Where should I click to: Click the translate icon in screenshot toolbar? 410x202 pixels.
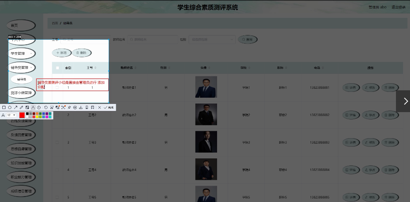pyautogui.click(x=58, y=107)
